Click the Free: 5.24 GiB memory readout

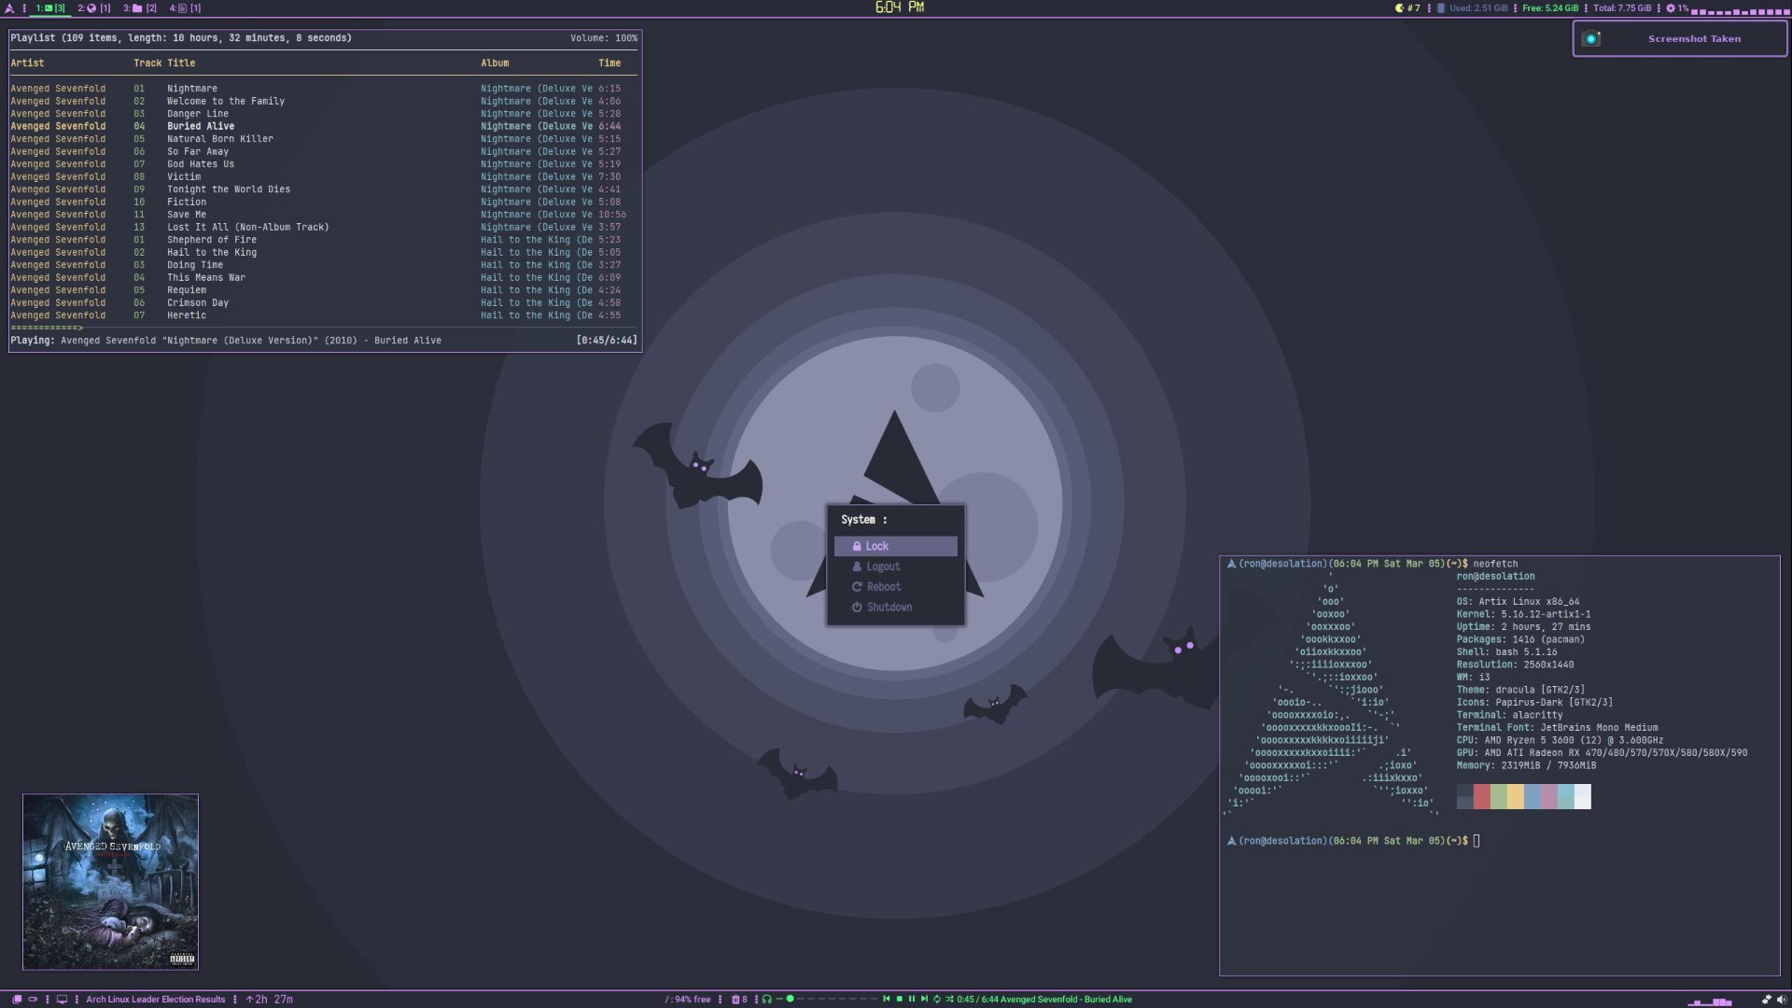coord(1550,7)
